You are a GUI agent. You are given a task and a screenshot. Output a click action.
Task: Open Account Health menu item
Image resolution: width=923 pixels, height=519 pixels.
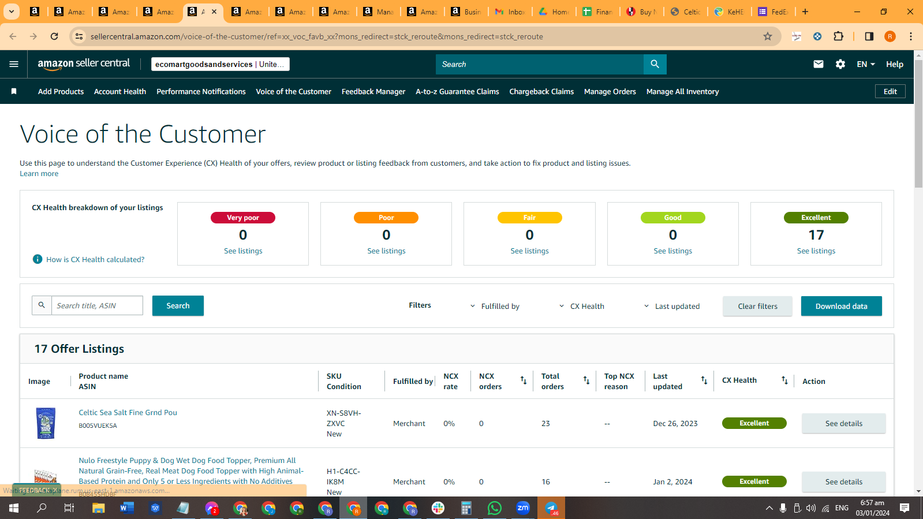120,91
